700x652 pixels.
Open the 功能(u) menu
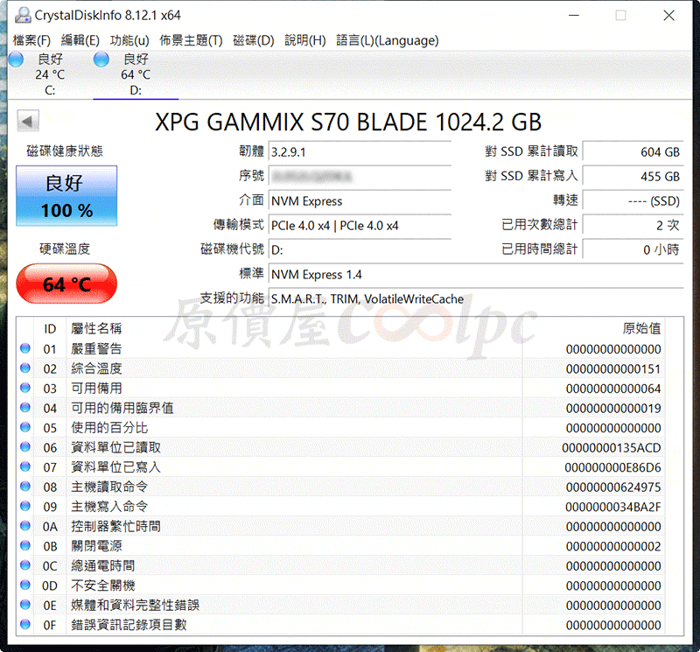129,40
